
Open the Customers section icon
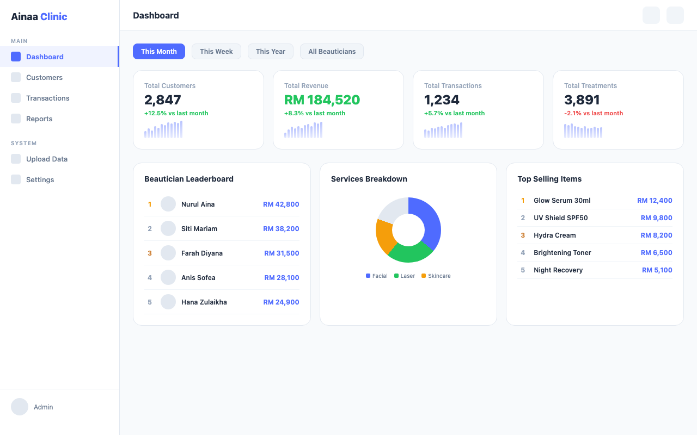(16, 77)
